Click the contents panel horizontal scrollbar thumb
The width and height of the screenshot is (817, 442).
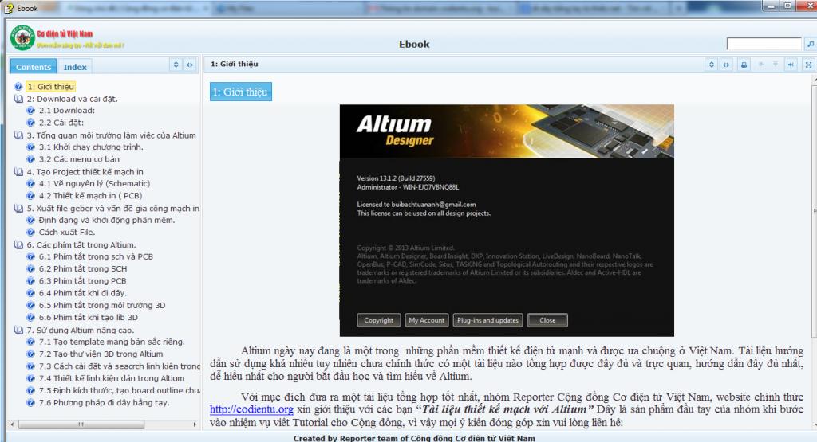(x=81, y=424)
